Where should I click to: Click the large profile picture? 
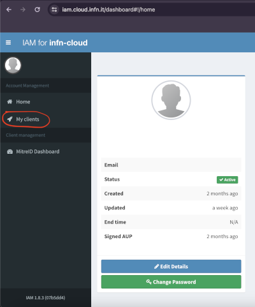171,100
